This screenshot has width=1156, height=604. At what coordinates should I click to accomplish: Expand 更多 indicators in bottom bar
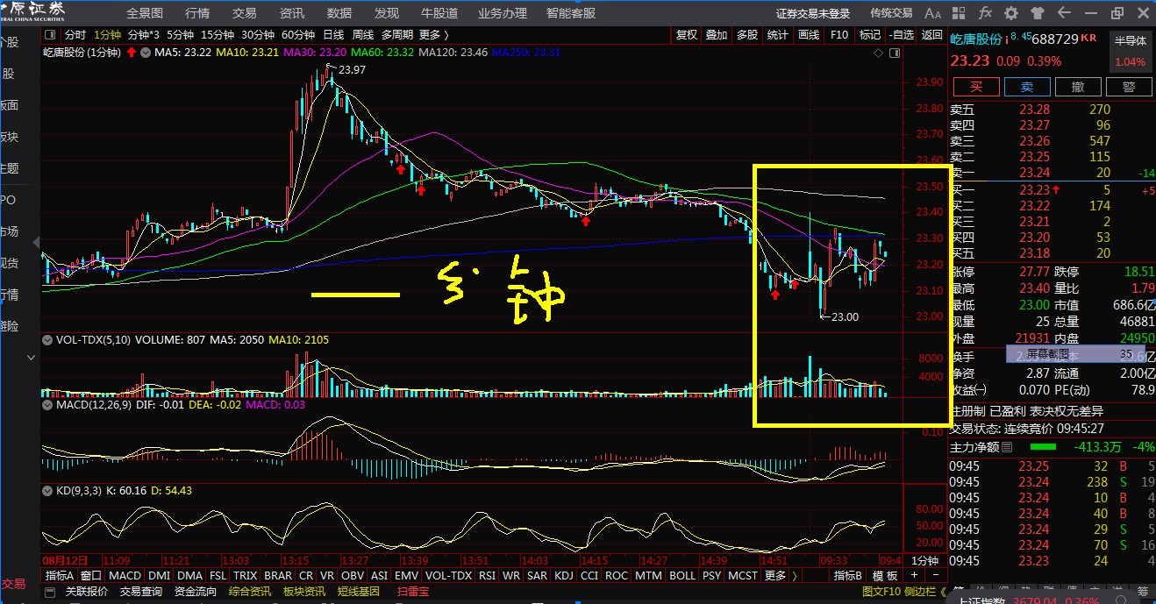[780, 576]
